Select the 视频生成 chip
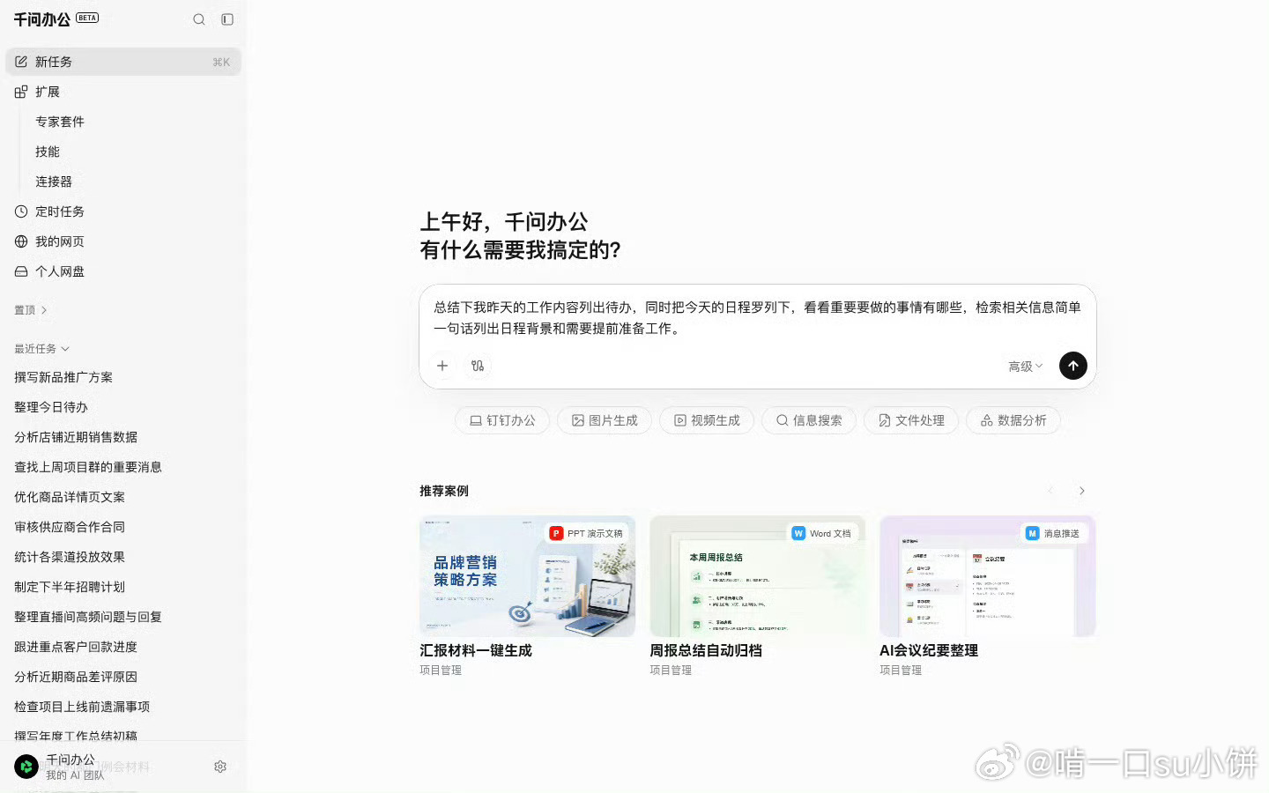The image size is (1269, 793). click(x=707, y=420)
